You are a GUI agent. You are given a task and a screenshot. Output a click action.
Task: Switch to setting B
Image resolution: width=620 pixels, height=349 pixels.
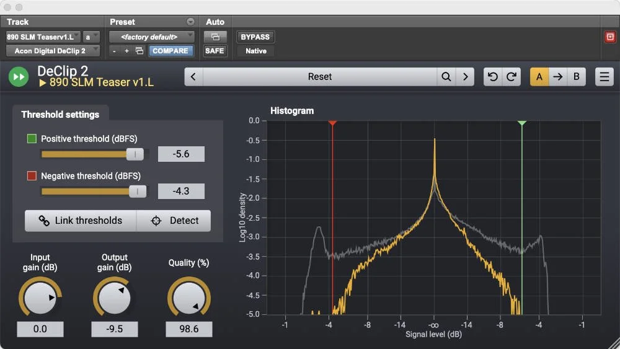577,77
